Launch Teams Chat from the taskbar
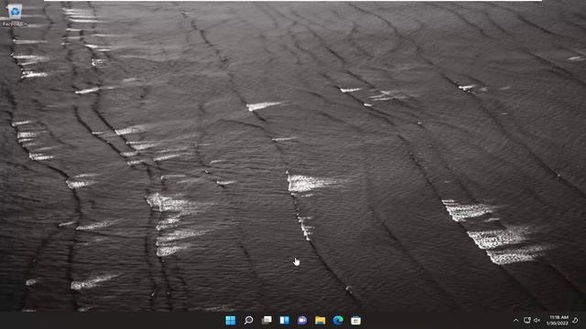Viewport: 586px width, 329px height. tap(302, 320)
